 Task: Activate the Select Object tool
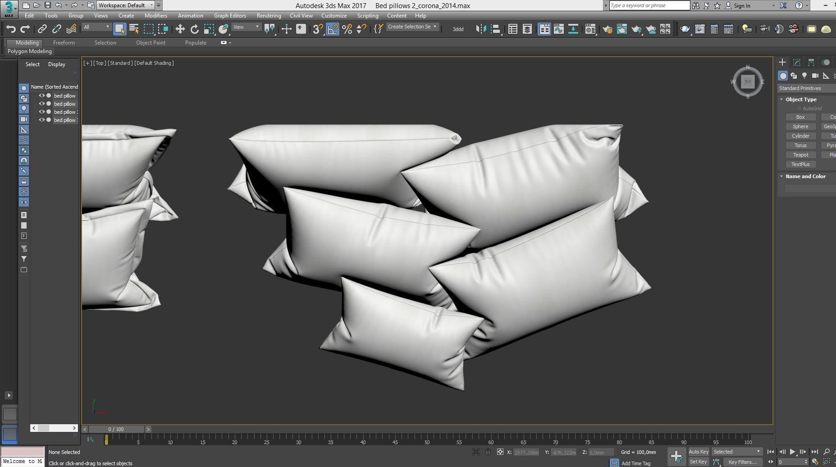[x=119, y=29]
